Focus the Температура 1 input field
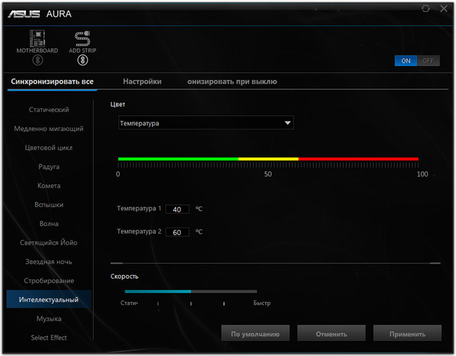This screenshot has width=456, height=356. (x=177, y=209)
